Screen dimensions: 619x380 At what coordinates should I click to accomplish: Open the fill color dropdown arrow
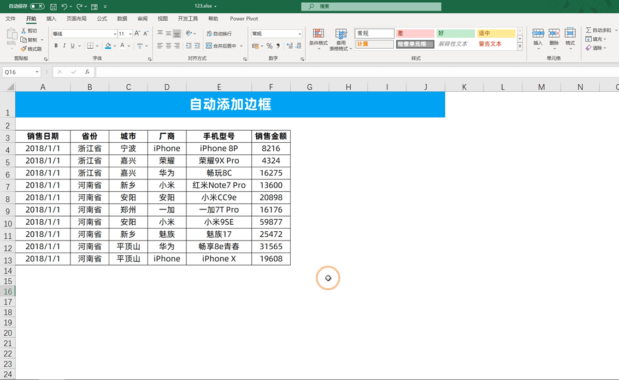point(115,46)
